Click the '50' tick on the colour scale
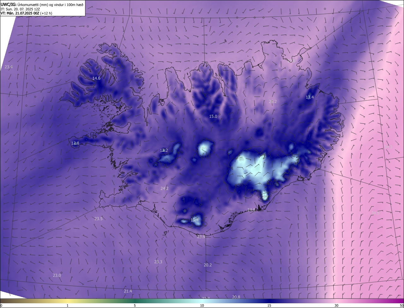The height and width of the screenshot is (308, 404). [x=401, y=305]
